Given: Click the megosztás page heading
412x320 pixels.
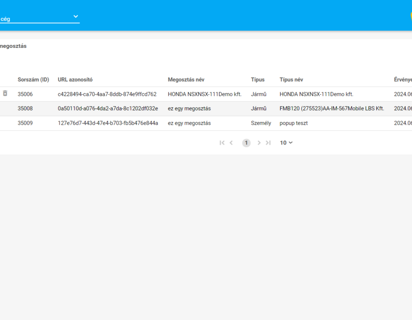Looking at the screenshot, I should [13, 46].
